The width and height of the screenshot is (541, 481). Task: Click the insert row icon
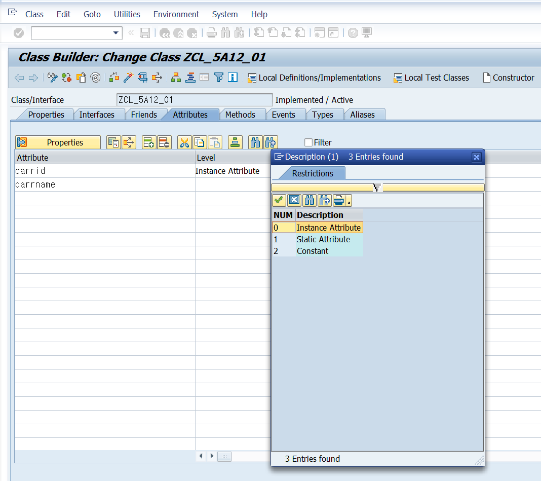coord(149,142)
